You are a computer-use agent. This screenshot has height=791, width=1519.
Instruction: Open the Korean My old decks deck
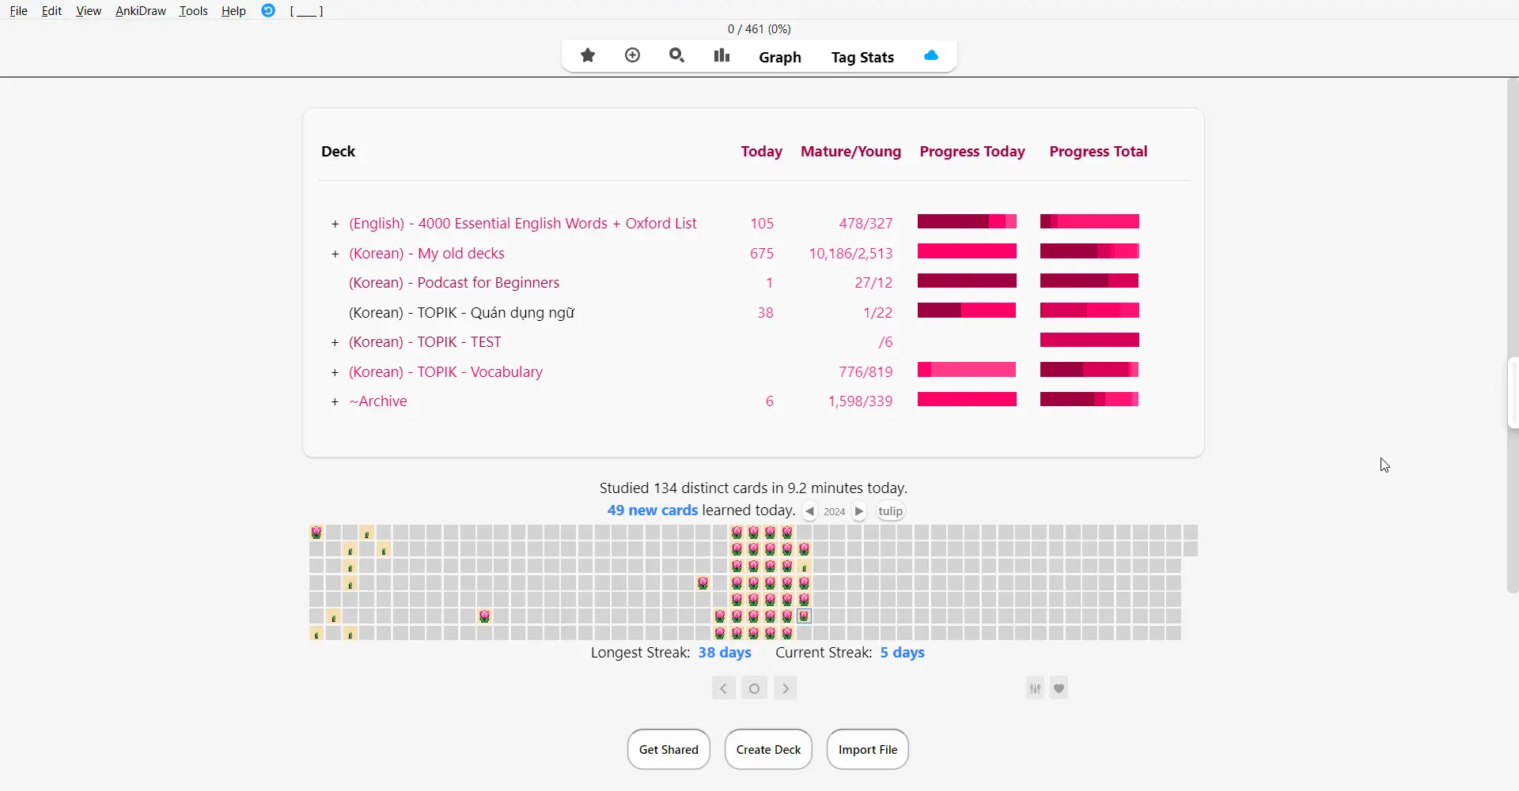(426, 254)
